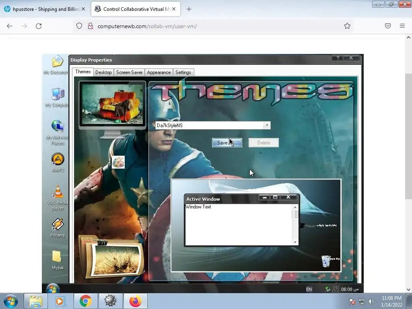
Task: Bookmark this page with the star icon
Action: point(347,26)
